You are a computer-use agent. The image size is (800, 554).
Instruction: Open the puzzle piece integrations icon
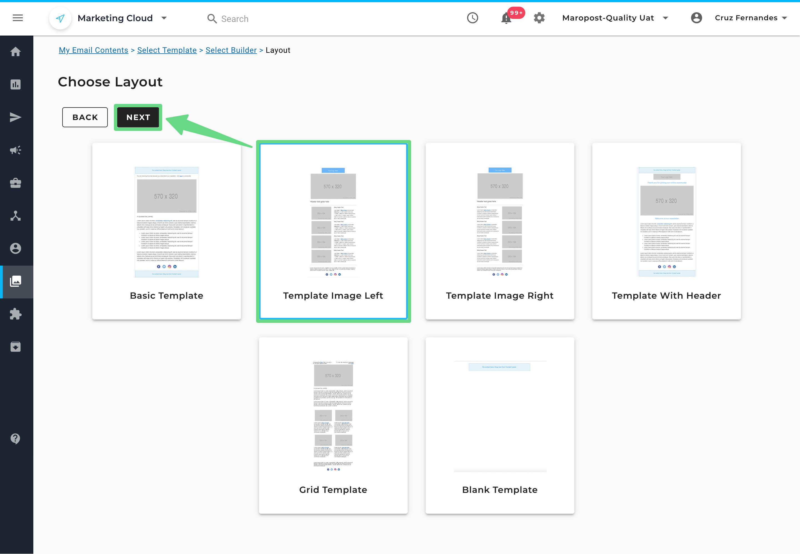16,314
